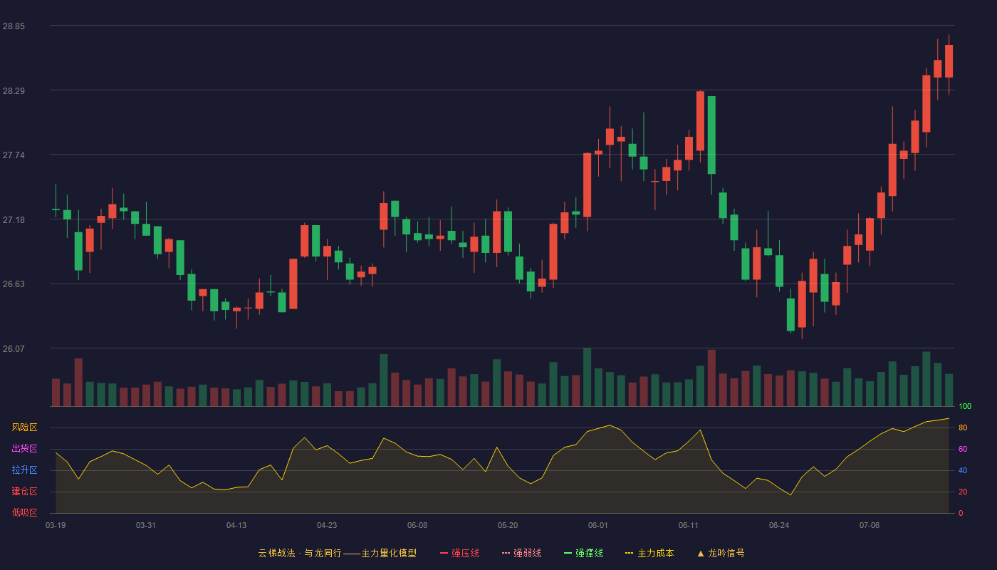Viewport: 997px width, 570px height.
Task: Click the 26.07 price axis label
Action: (14, 348)
